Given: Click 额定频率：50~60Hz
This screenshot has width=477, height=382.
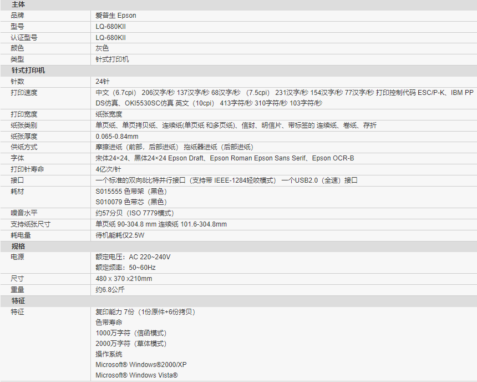Looking at the screenshot, I should point(126,268).
